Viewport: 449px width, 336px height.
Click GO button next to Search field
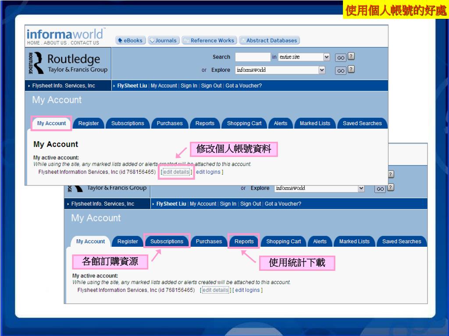pos(340,58)
